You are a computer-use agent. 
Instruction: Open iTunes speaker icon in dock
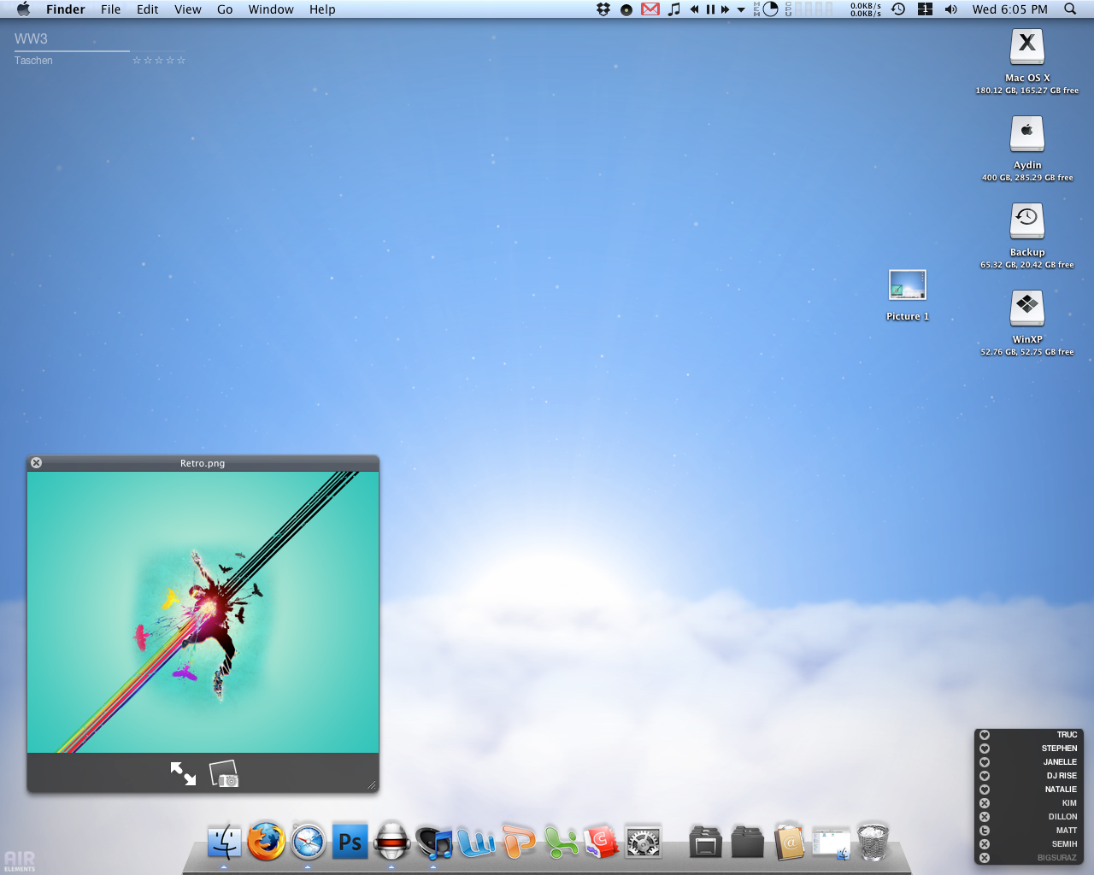pos(433,842)
